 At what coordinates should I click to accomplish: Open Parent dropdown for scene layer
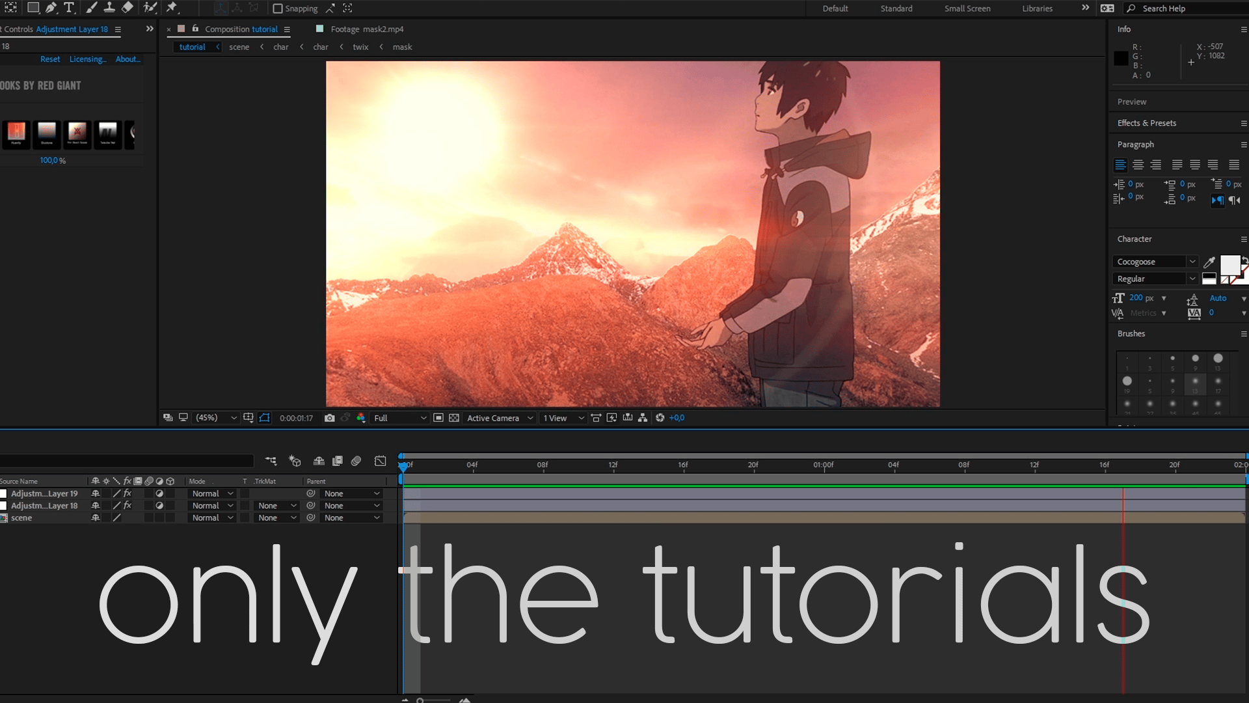click(x=351, y=517)
